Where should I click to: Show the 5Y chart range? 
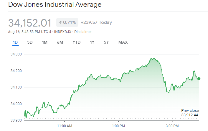point(106,42)
